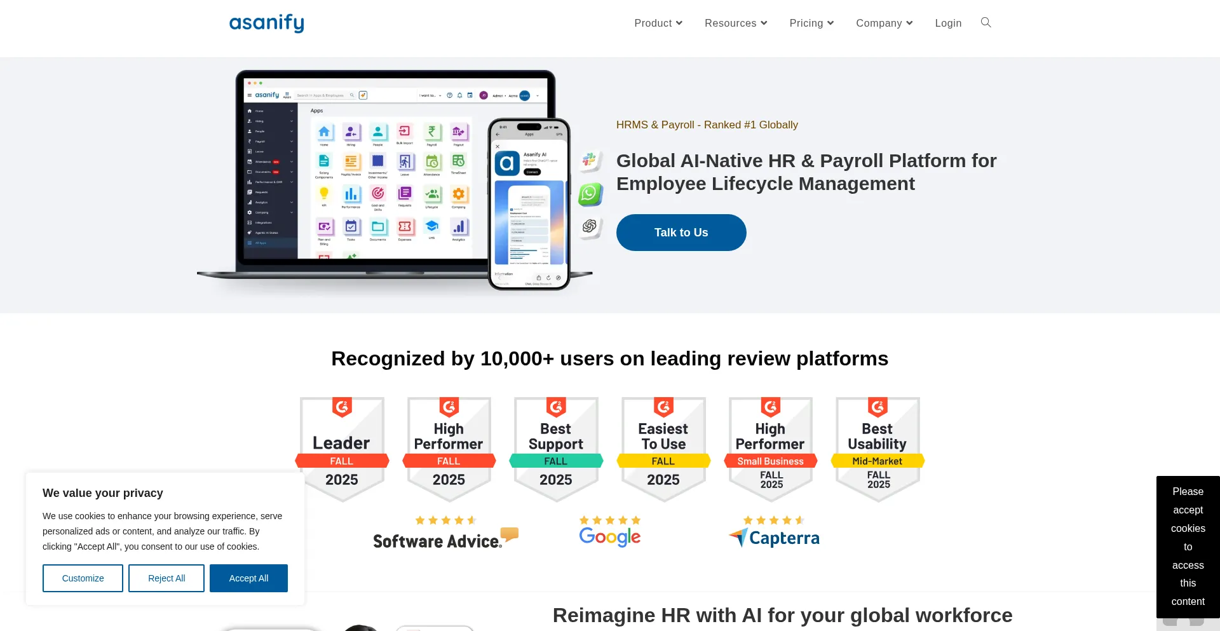Click the 'Reimagine HR with AI' heading

coord(782,615)
